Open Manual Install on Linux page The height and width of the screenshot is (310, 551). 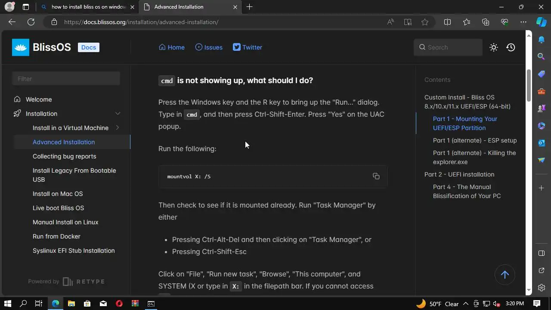(65, 222)
